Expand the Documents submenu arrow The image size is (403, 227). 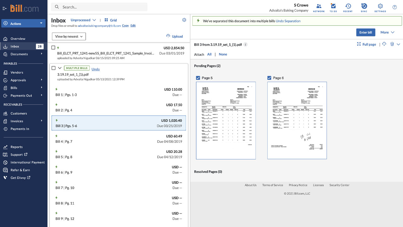(x=42, y=54)
